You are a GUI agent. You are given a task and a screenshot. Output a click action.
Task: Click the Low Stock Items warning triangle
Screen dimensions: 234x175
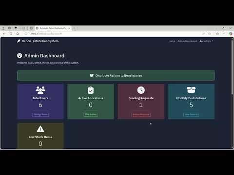tap(40, 129)
